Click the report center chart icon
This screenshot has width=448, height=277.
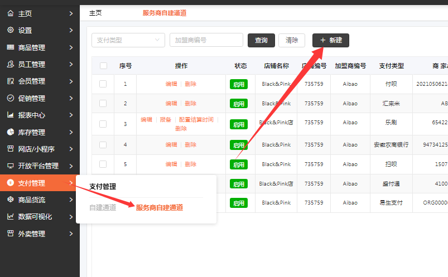click(10, 115)
